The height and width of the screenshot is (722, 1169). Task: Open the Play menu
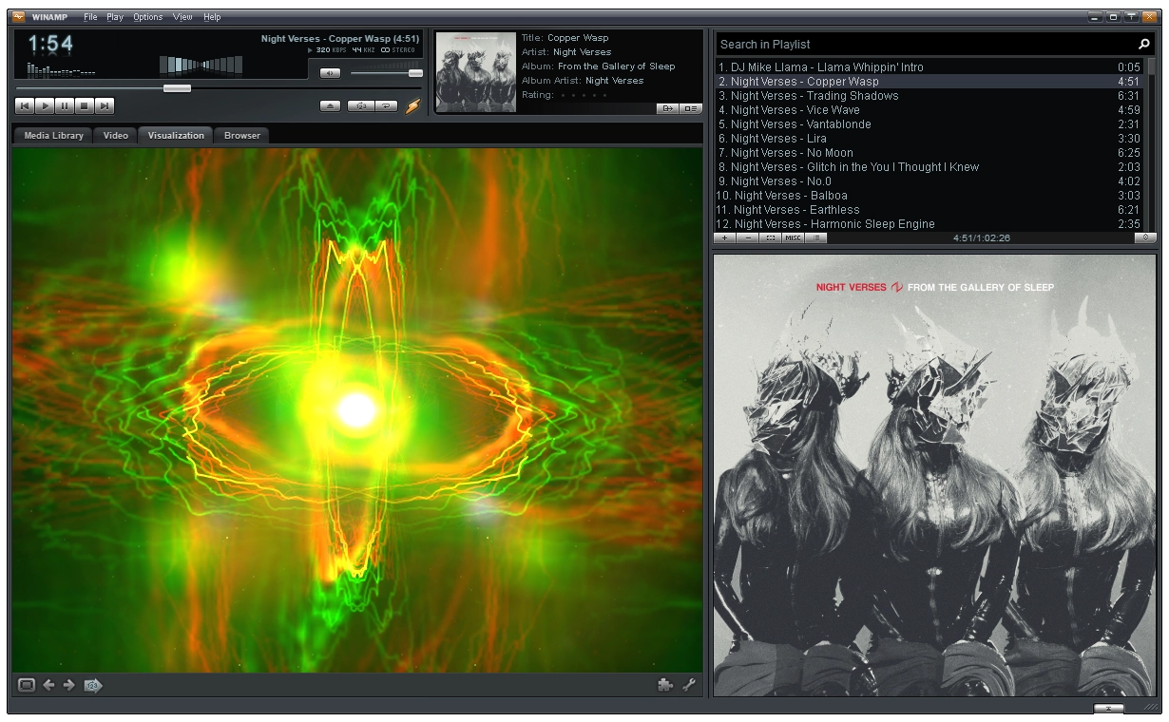[115, 17]
